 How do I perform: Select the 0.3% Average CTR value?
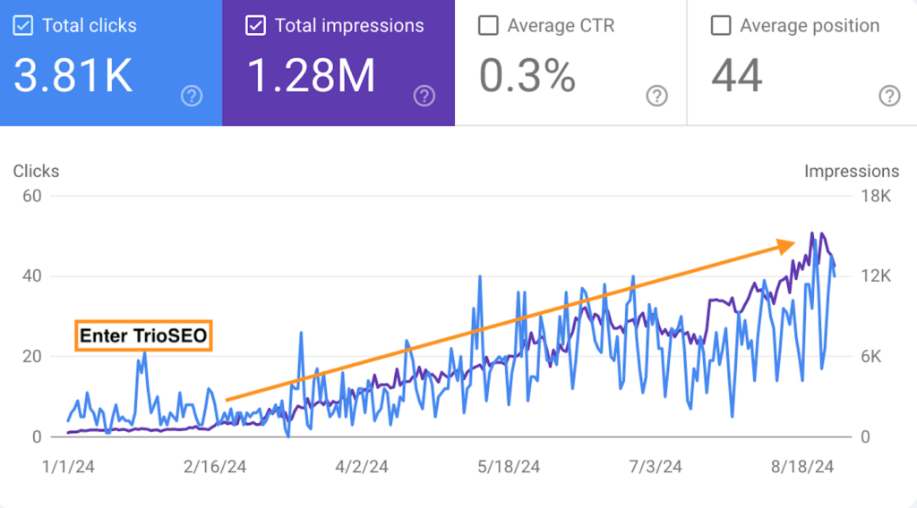tap(527, 76)
